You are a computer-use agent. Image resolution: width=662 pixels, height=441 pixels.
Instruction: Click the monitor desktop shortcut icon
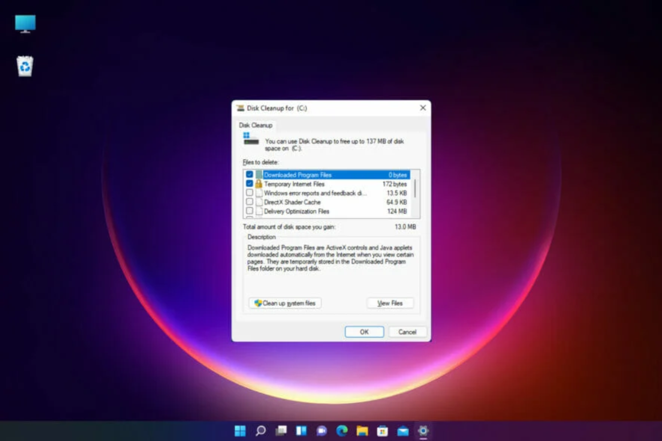pyautogui.click(x=24, y=23)
